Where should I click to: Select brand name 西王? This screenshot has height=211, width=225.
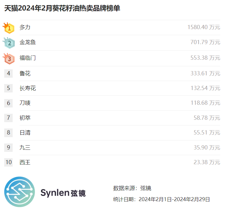click(25, 162)
